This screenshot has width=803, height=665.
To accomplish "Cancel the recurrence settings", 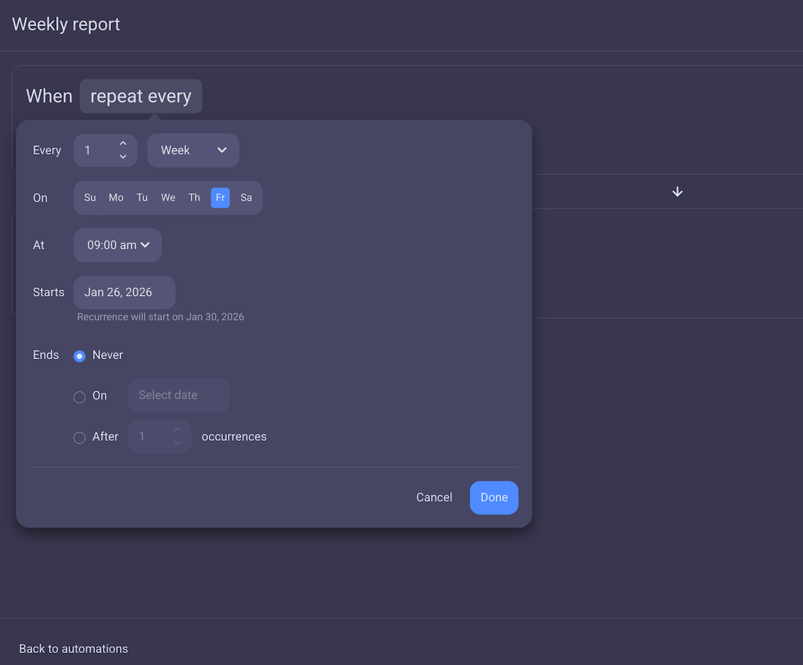I will coord(434,498).
